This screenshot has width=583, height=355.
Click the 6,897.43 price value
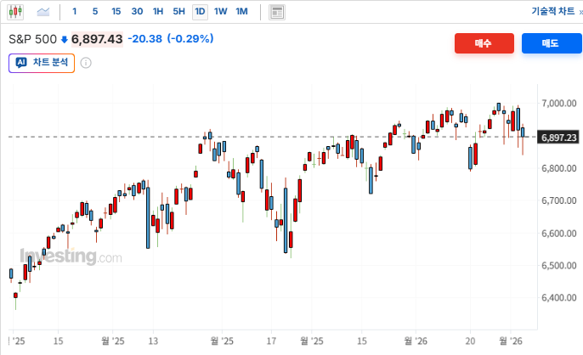point(97,39)
